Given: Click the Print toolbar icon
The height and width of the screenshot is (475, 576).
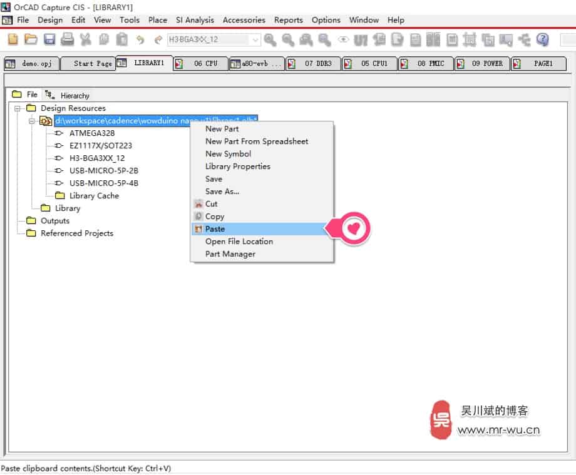Looking at the screenshot, I should (67, 39).
